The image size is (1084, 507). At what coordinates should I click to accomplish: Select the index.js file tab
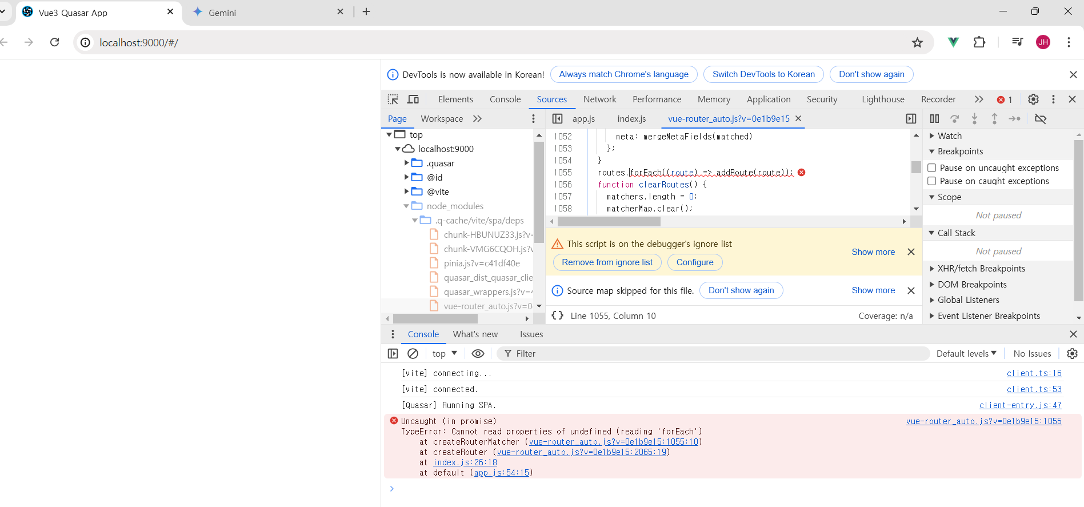[x=631, y=119]
